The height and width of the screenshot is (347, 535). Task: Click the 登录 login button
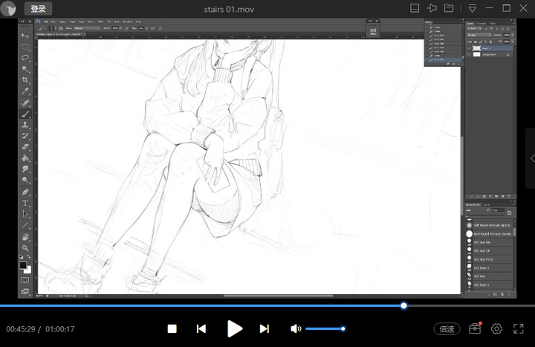click(x=38, y=8)
